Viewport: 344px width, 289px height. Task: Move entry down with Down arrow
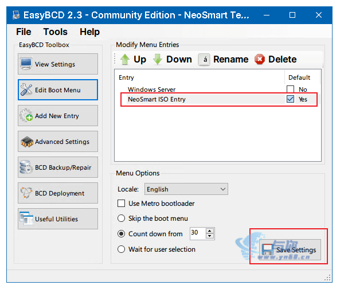point(158,59)
